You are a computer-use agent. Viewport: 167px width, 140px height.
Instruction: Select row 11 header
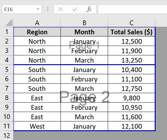point(7,126)
